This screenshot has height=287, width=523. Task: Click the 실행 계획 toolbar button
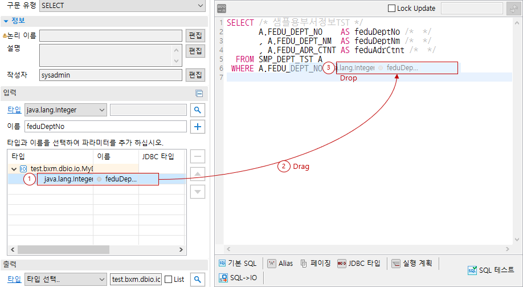(x=411, y=263)
